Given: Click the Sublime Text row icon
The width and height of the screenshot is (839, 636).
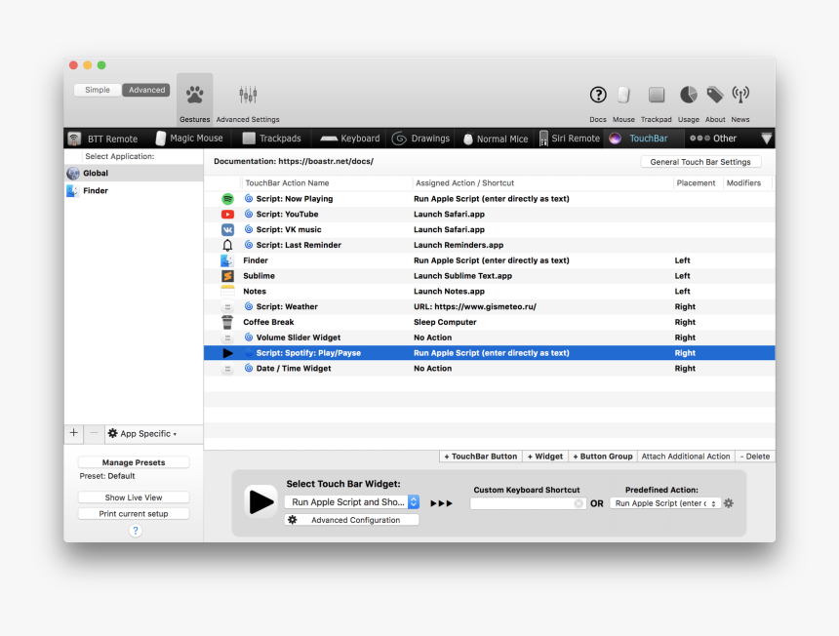Looking at the screenshot, I should [227, 276].
